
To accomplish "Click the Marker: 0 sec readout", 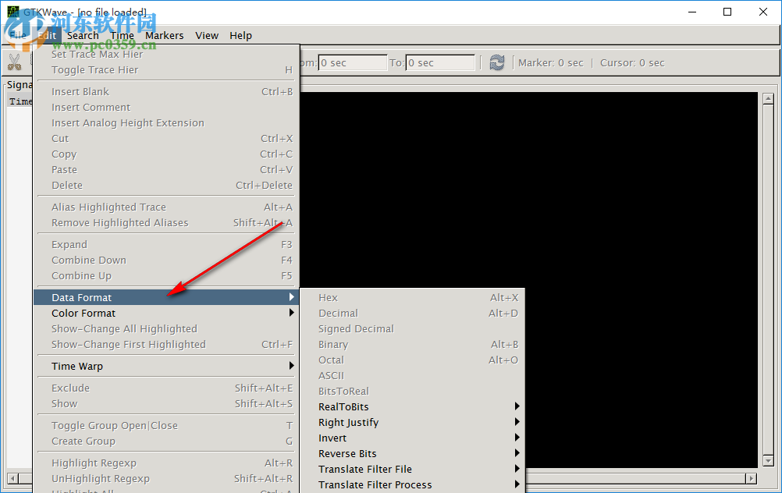I will pos(550,63).
